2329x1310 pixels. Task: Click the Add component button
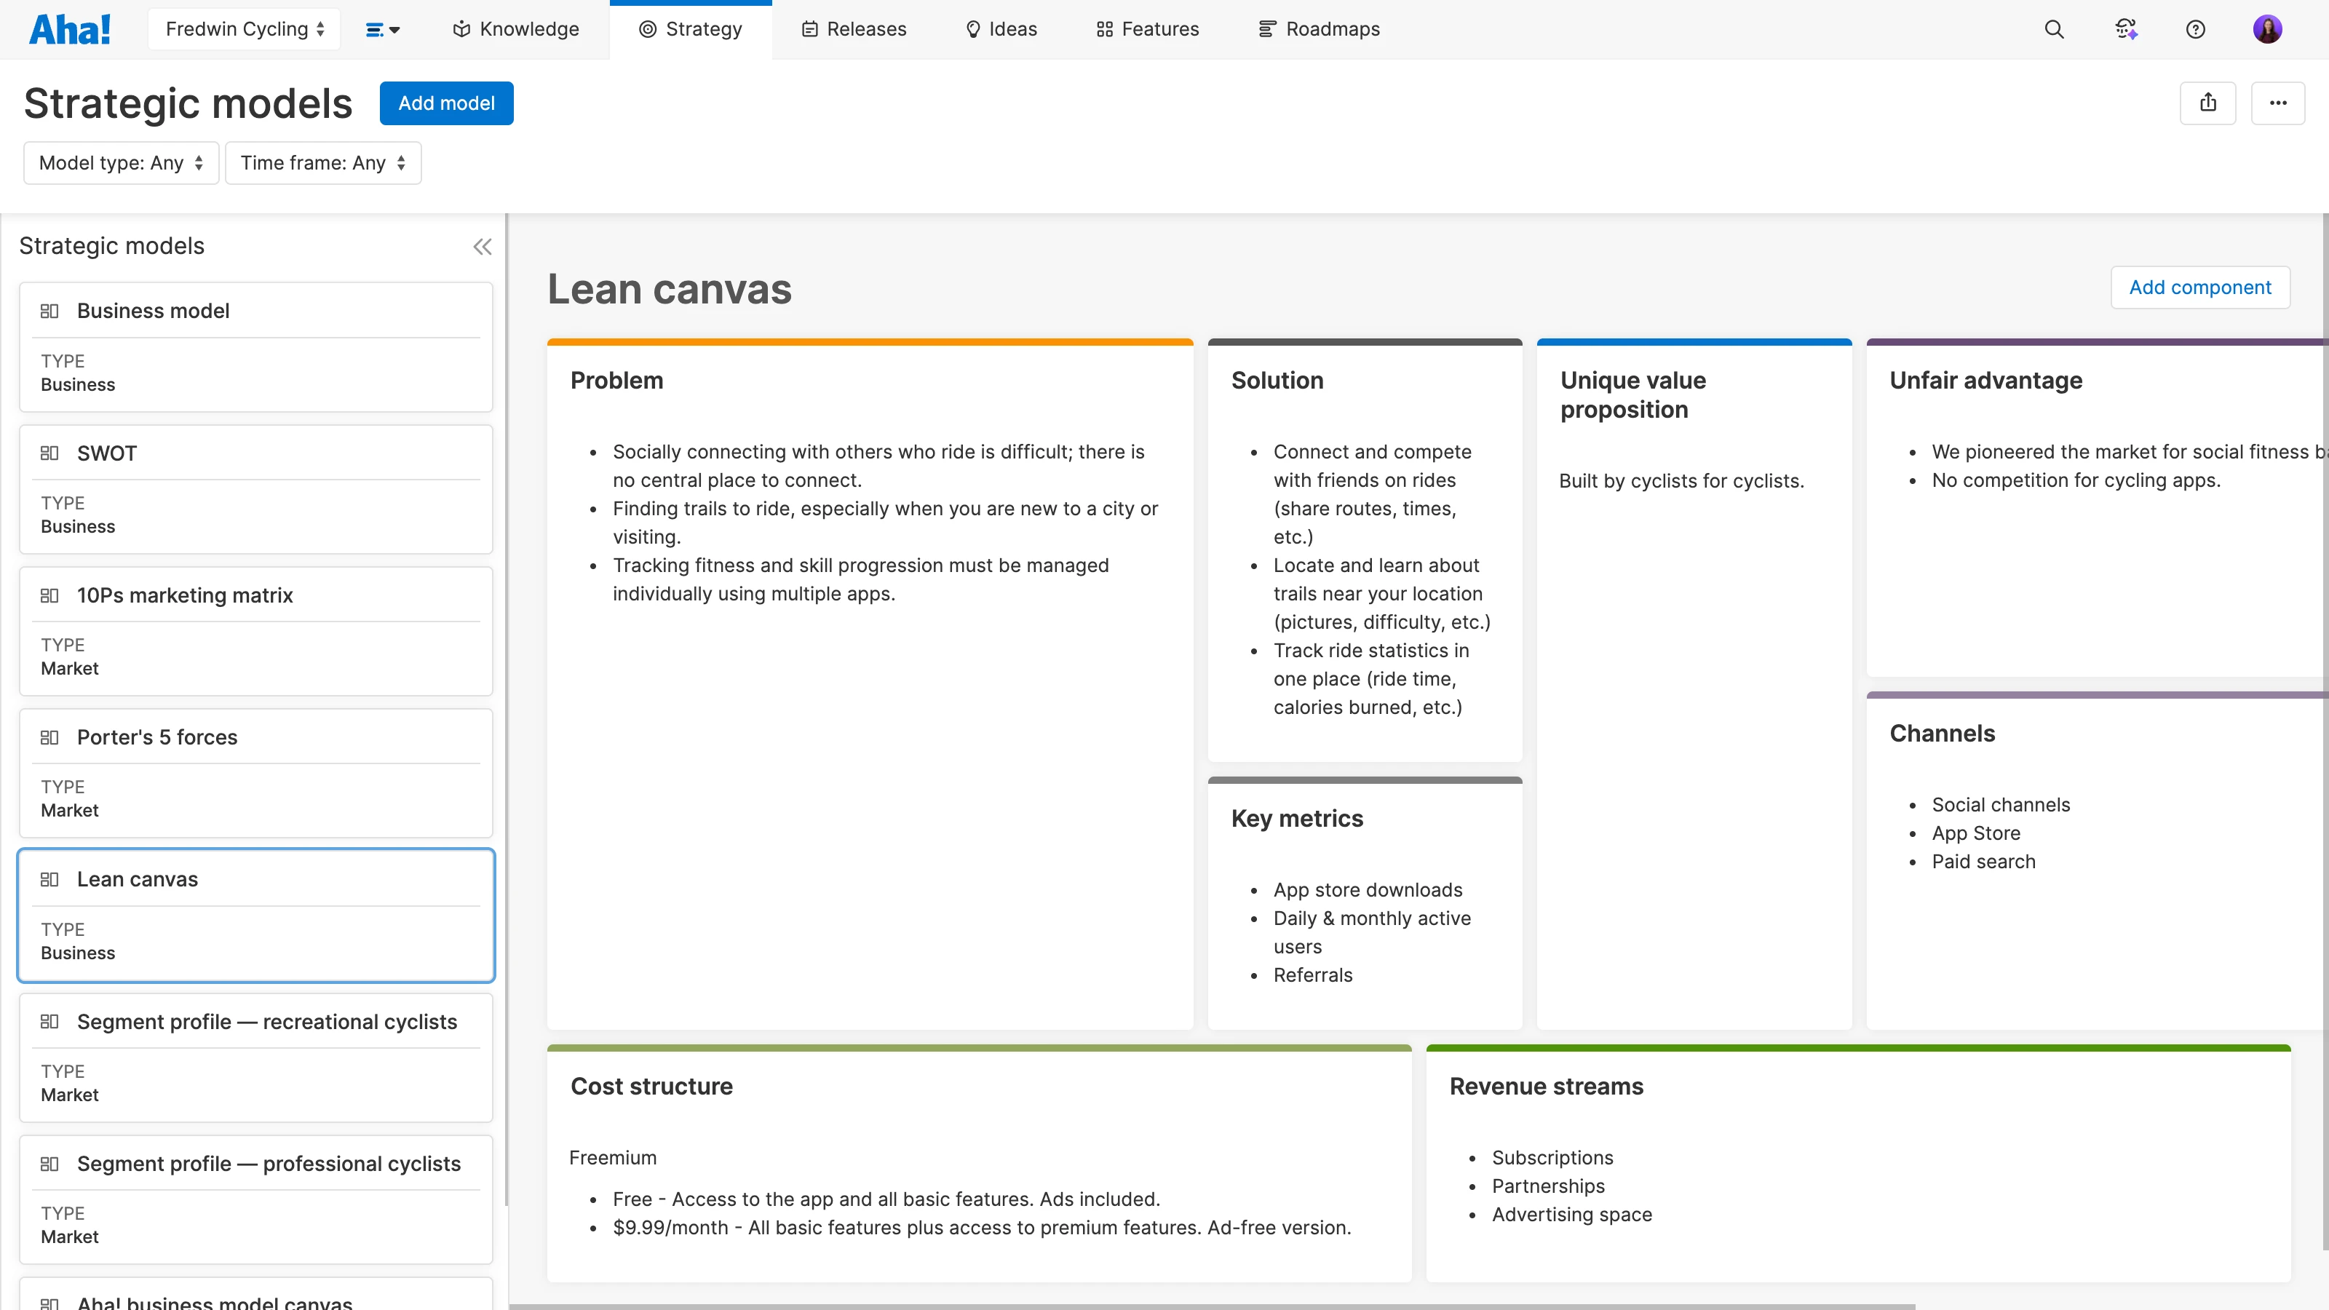2199,287
